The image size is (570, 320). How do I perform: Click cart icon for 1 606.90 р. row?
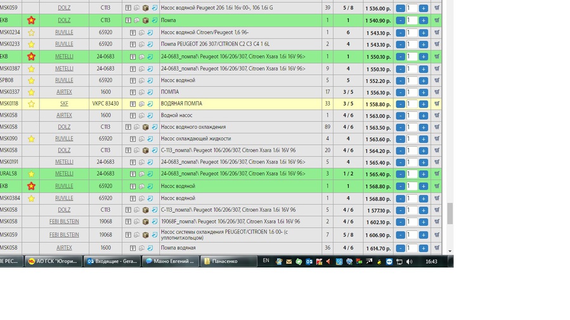click(x=437, y=235)
